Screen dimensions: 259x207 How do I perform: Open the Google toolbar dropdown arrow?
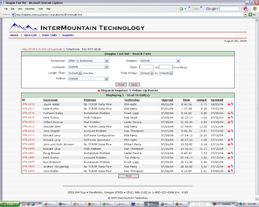pyautogui.click(x=218, y=9)
